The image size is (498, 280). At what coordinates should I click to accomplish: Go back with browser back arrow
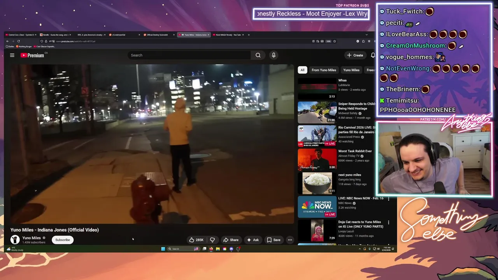pos(7,41)
